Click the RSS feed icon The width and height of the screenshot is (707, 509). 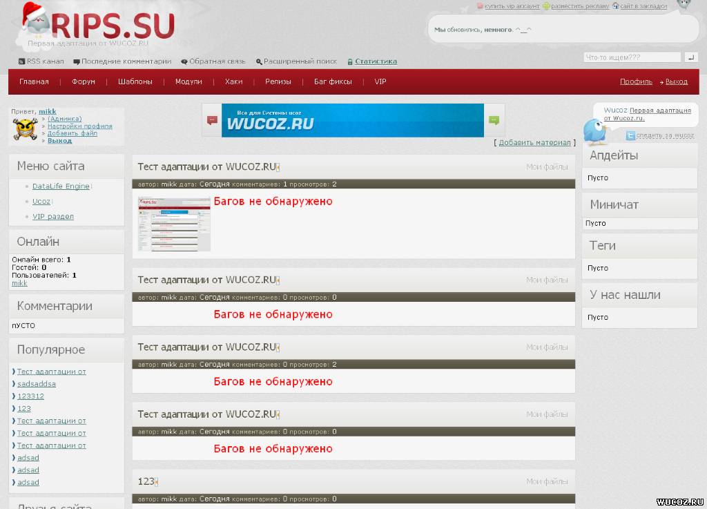[x=21, y=61]
